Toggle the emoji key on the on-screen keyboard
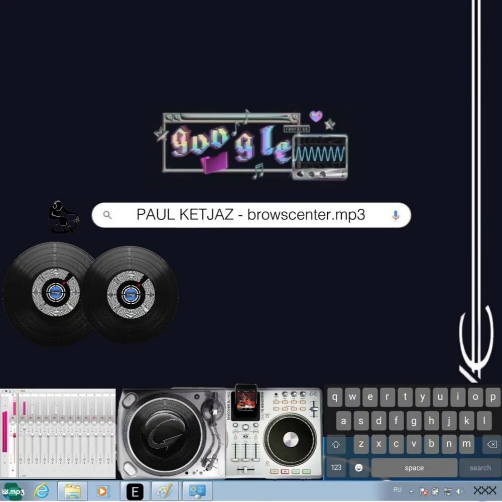Viewport: 502px width, 502px height. [357, 467]
